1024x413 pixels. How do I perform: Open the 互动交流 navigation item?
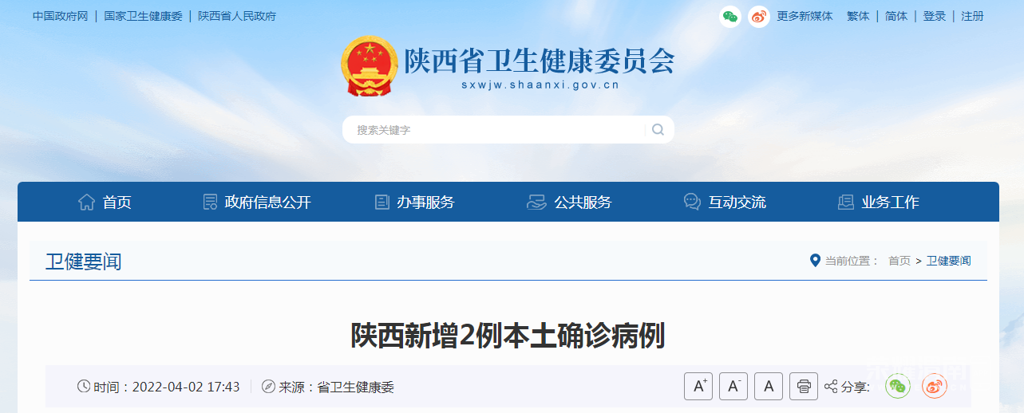725,203
